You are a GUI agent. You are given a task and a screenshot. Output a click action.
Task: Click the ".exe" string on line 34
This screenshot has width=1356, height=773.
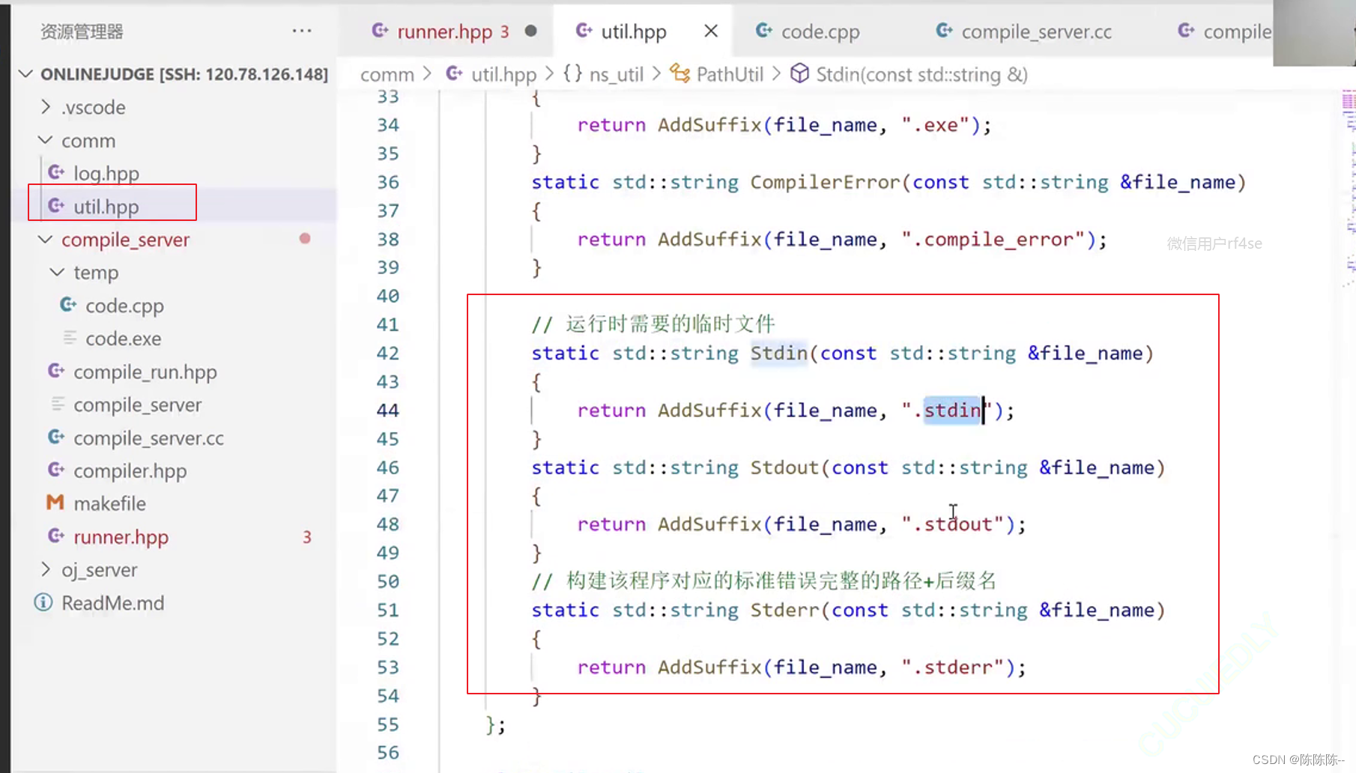pos(936,125)
